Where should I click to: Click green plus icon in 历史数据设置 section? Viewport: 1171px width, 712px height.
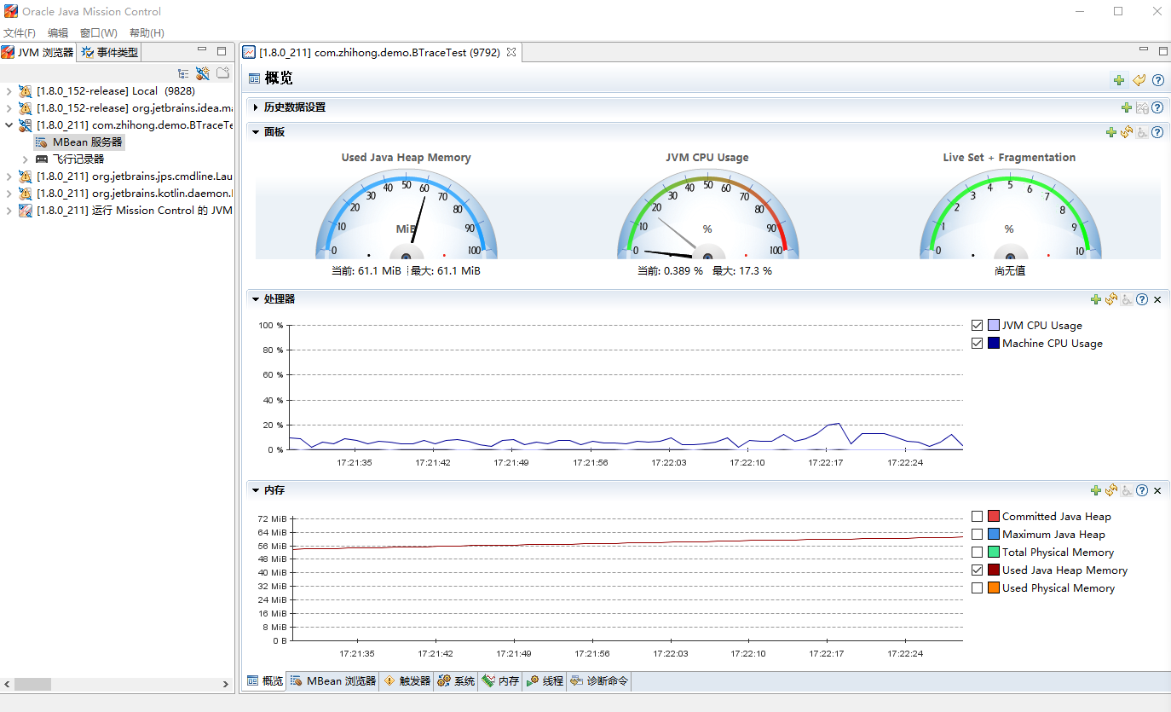click(1127, 107)
